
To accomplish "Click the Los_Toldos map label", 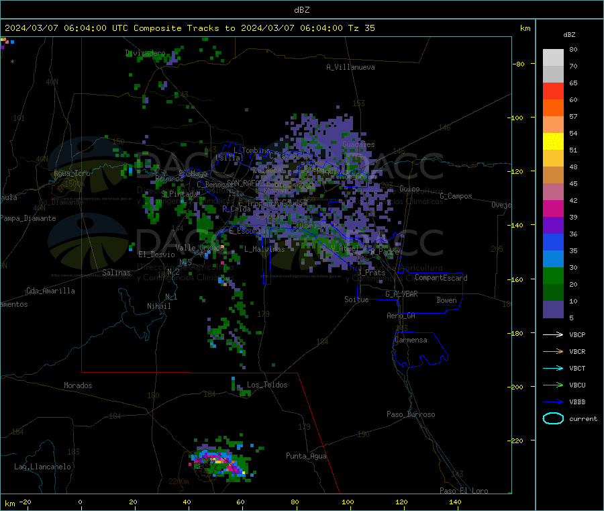I will point(267,385).
